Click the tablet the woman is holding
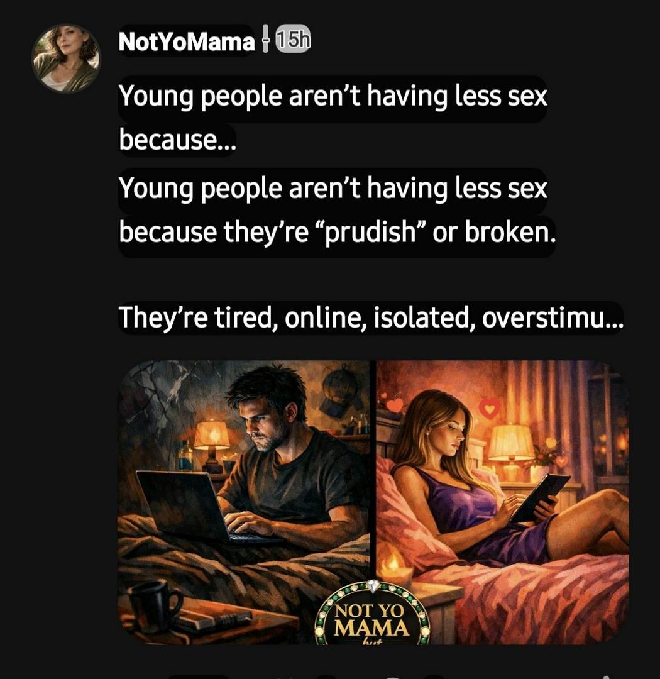This screenshot has width=660, height=679. pos(539,497)
